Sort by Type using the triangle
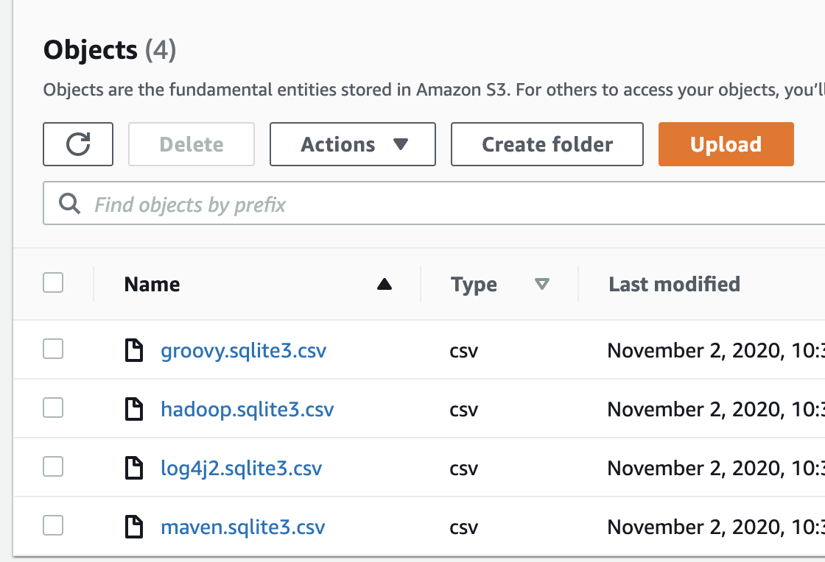 click(x=542, y=285)
